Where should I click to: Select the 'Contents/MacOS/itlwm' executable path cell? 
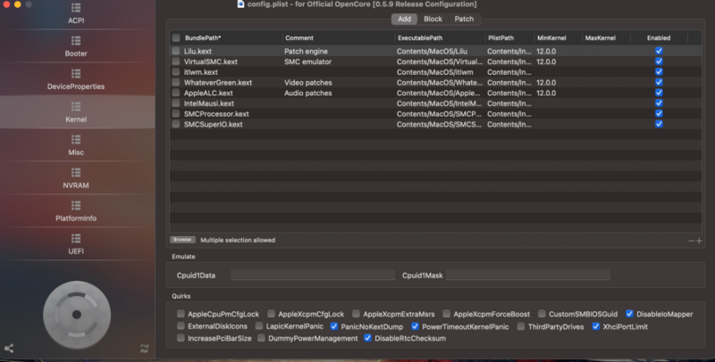click(x=434, y=72)
